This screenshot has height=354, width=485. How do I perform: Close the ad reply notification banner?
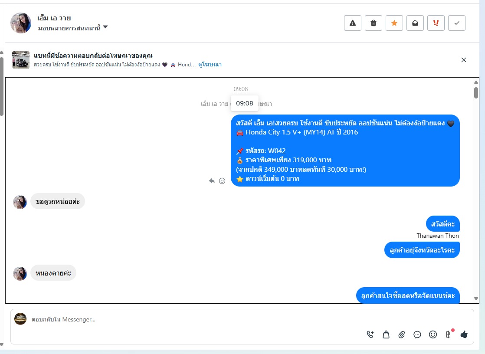pyautogui.click(x=464, y=60)
